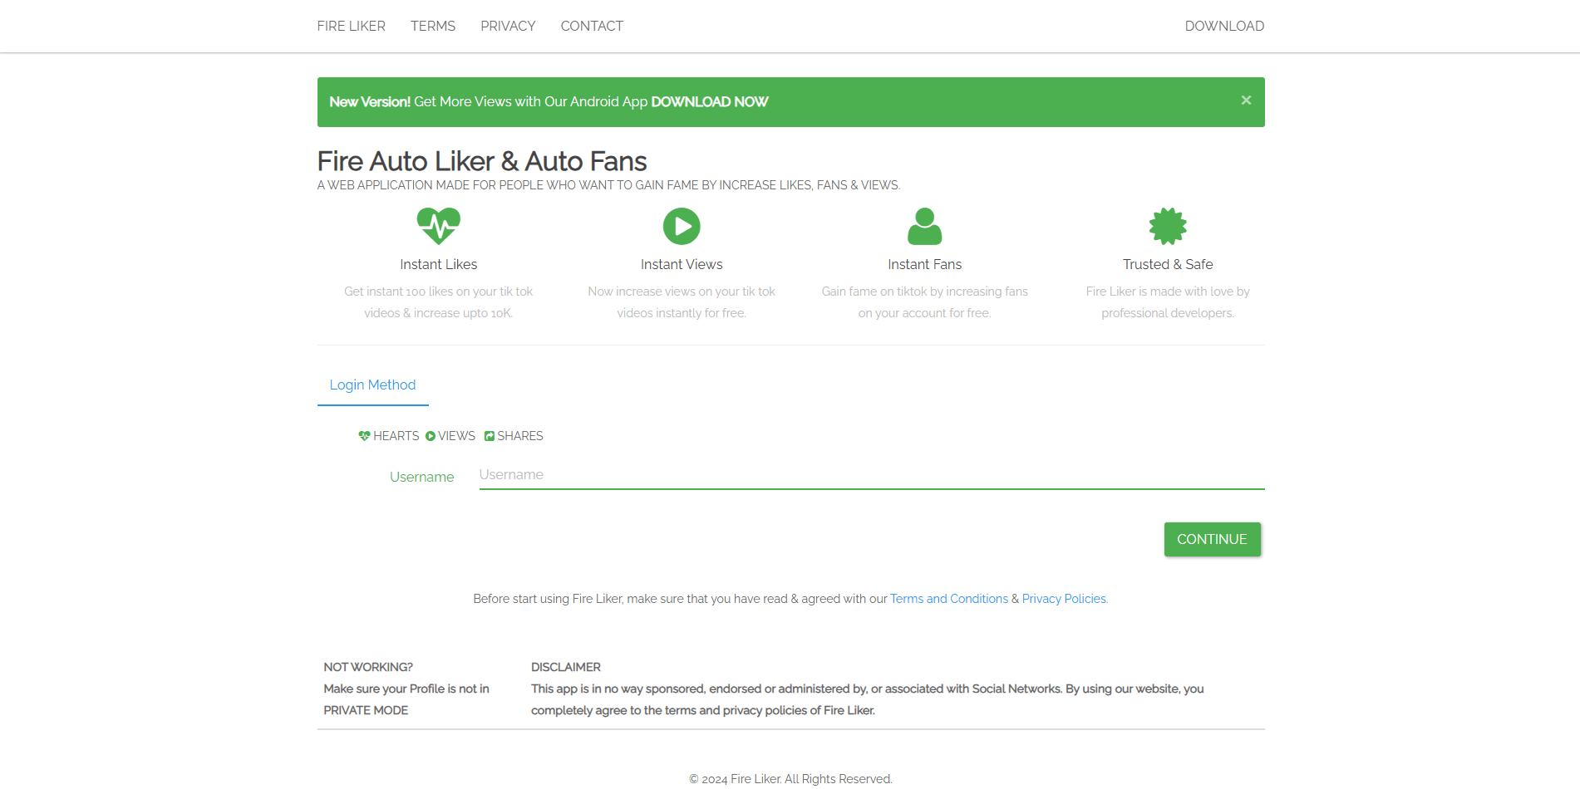The height and width of the screenshot is (789, 1580).
Task: Click the small play icon beside VIEWS
Action: tap(431, 436)
